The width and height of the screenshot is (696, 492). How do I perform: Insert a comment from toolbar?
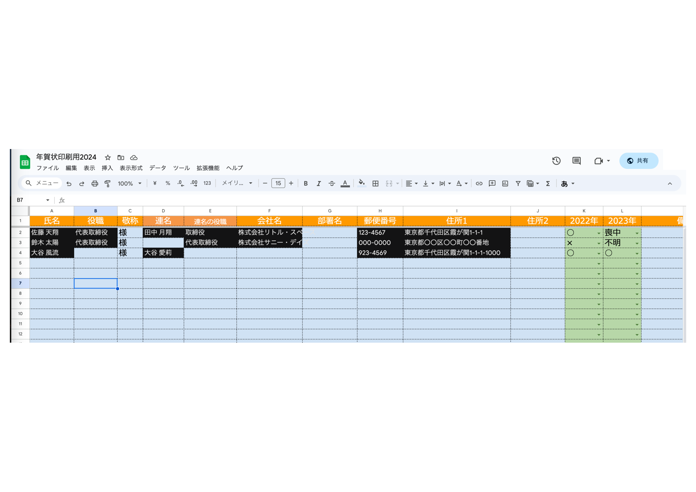tap(492, 183)
